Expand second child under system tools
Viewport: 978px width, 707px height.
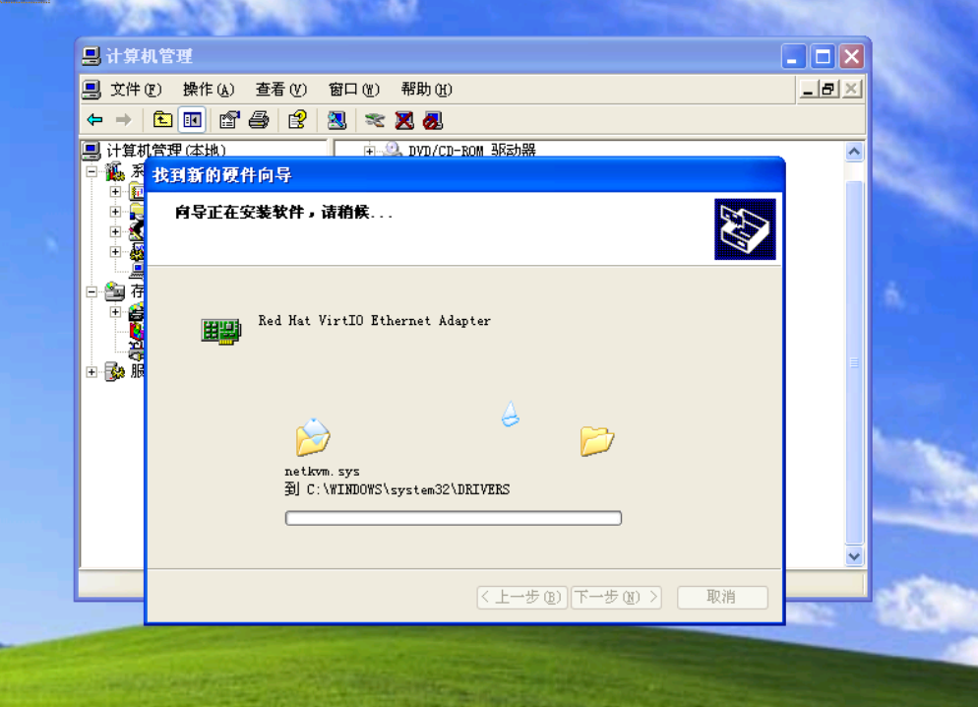(x=115, y=212)
